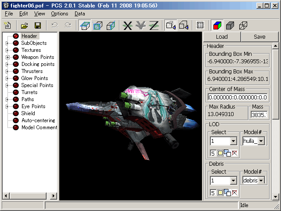281x211 pixels.
Task: Click tree panel scrollbar left arrow
Action: (6, 196)
